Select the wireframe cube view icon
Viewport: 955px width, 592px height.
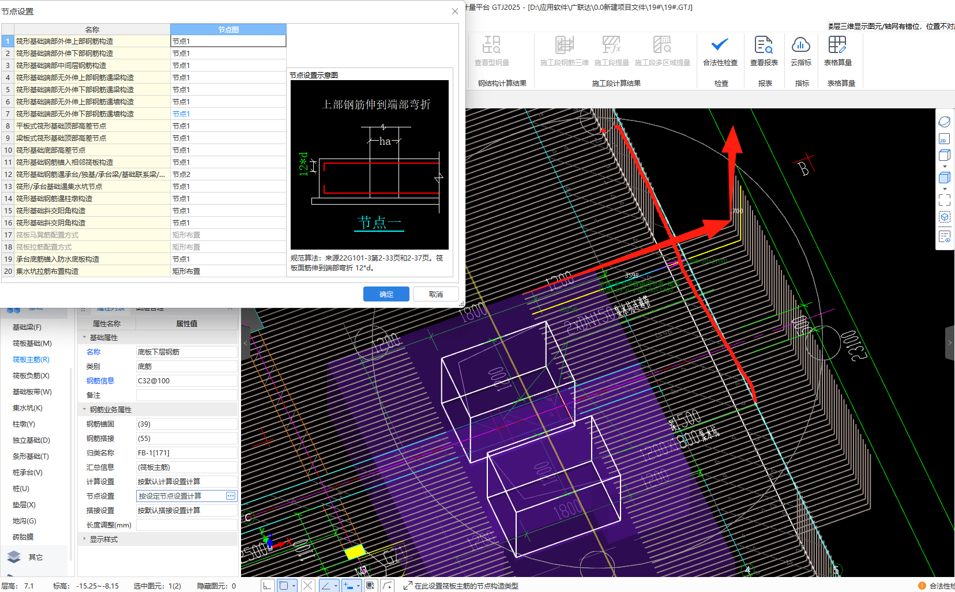(x=945, y=155)
